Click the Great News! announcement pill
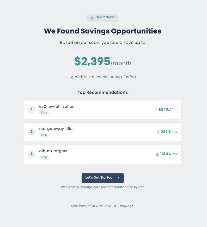The width and height of the screenshot is (207, 227). point(103,18)
